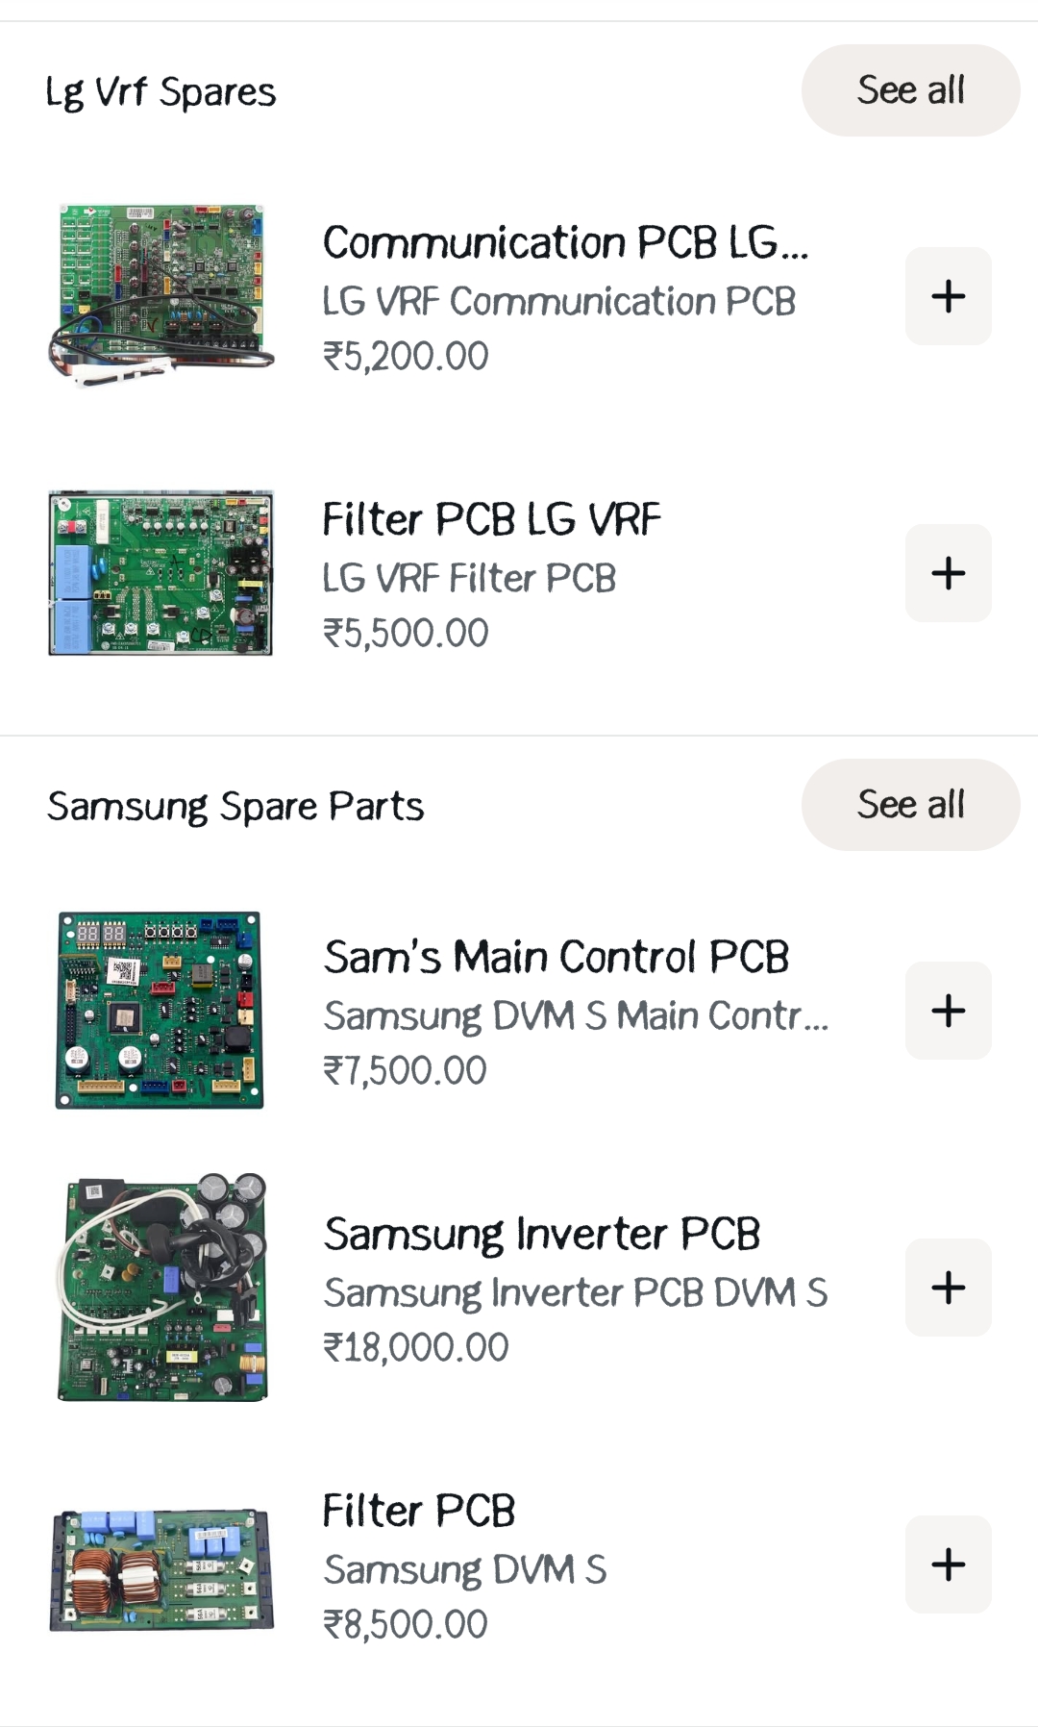Image resolution: width=1038 pixels, height=1727 pixels.
Task: Click the Samsung Spare Parts heading
Action: click(235, 806)
